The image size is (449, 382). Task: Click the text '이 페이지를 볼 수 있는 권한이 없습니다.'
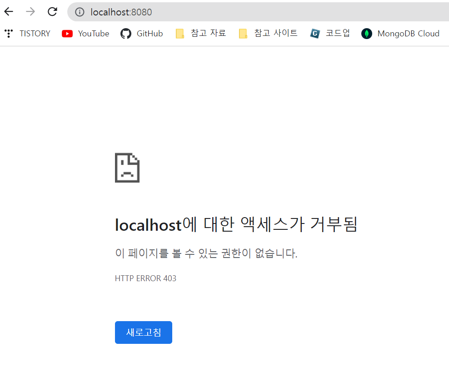(x=206, y=253)
